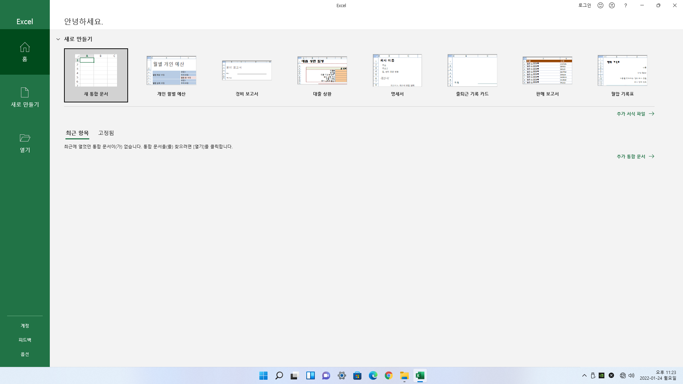Select the 최근 항목 (Recent) tab
Screen dimensions: 683x384
point(77,133)
